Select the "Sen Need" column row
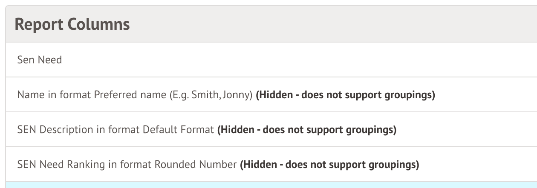 click(x=40, y=60)
